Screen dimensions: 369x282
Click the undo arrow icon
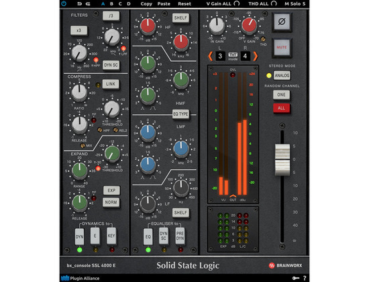tap(80, 4)
